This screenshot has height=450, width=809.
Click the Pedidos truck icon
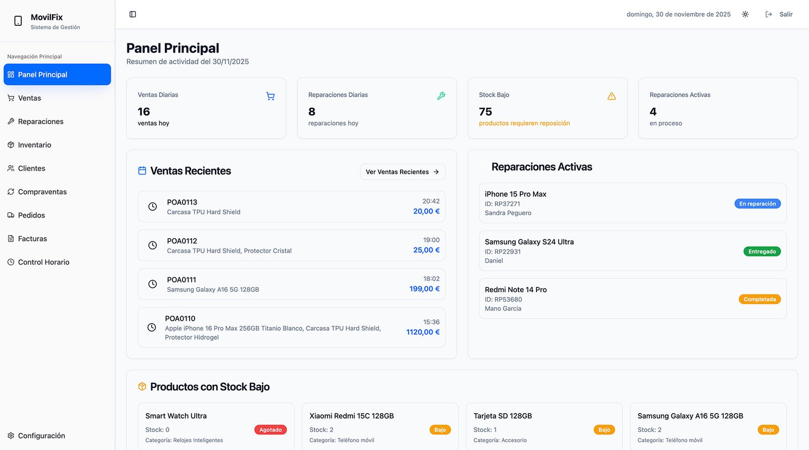11,215
